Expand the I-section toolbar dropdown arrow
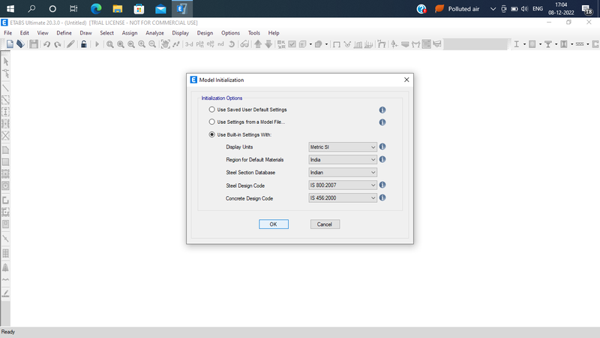 (x=524, y=44)
